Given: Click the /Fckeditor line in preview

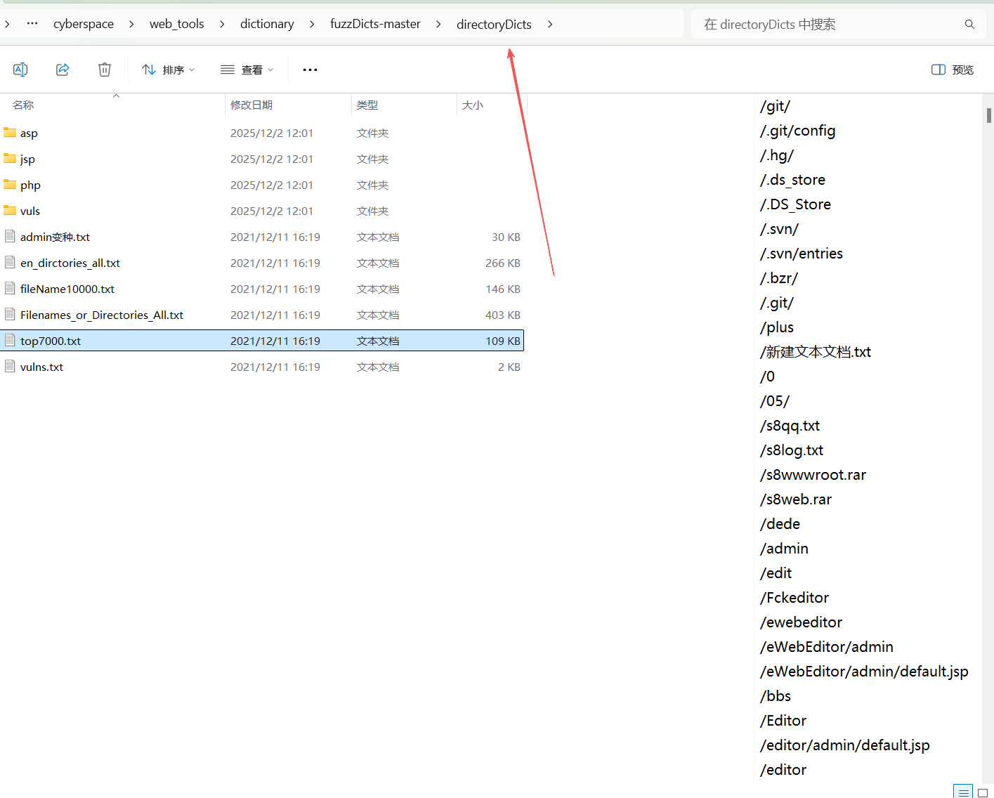Looking at the screenshot, I should (x=794, y=598).
